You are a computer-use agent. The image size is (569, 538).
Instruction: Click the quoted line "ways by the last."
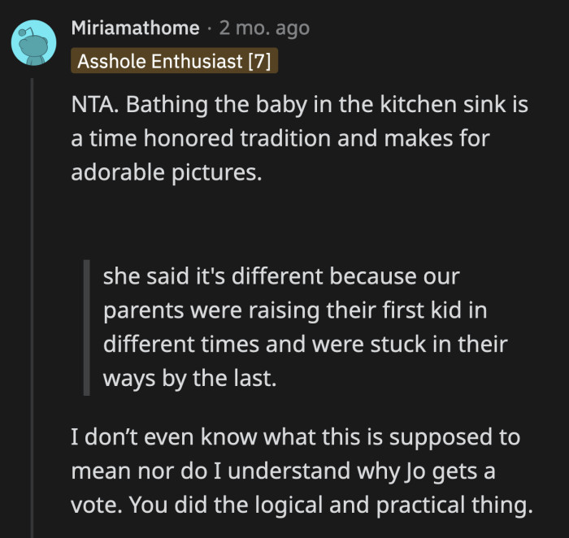[190, 378]
